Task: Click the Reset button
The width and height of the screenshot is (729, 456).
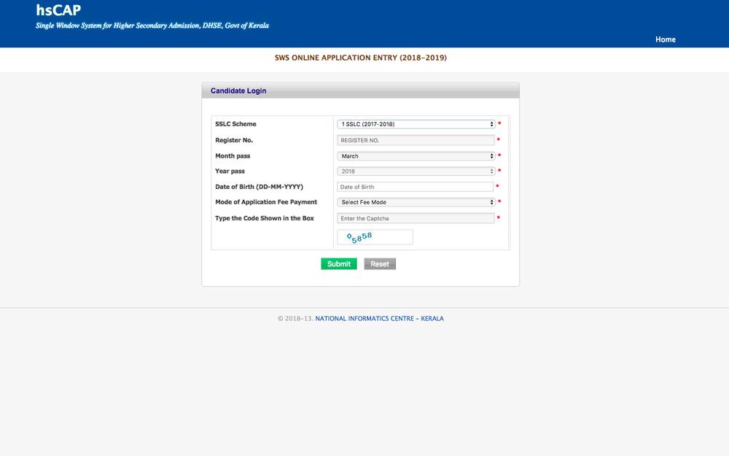Action: pos(379,263)
